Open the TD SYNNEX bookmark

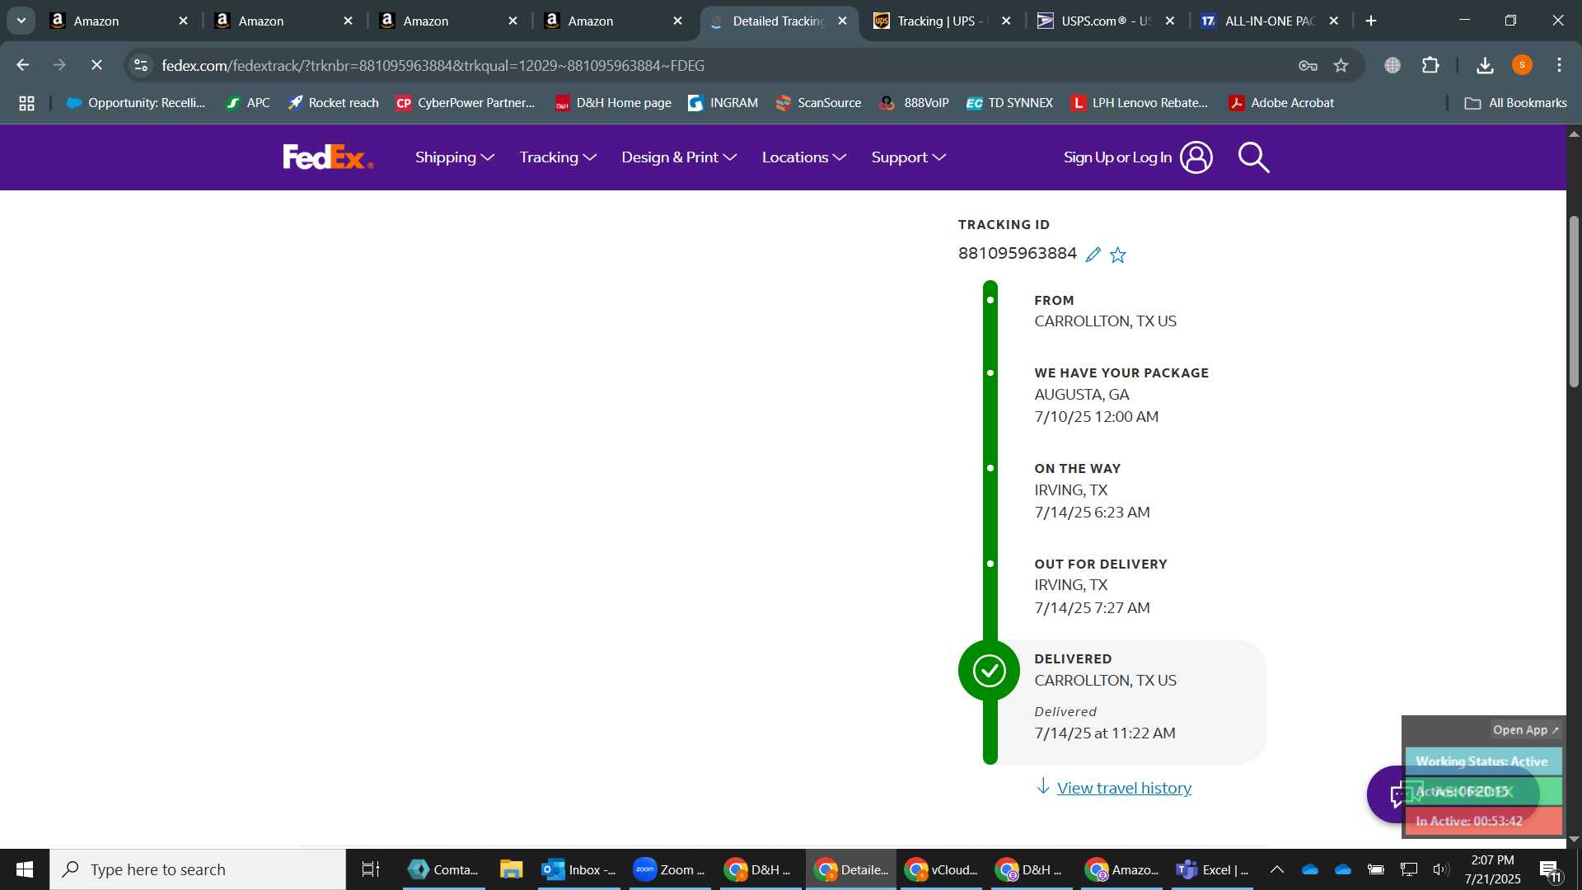click(x=1009, y=103)
